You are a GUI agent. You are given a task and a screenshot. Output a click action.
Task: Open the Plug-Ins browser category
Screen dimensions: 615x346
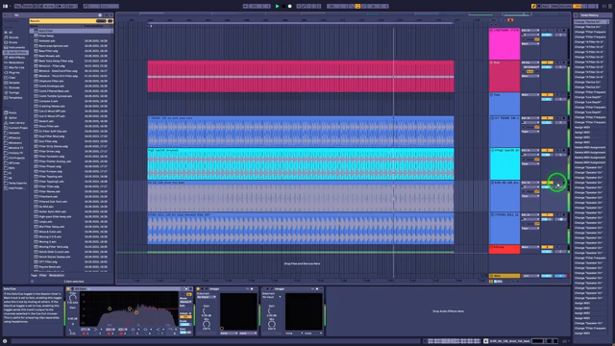[x=14, y=73]
